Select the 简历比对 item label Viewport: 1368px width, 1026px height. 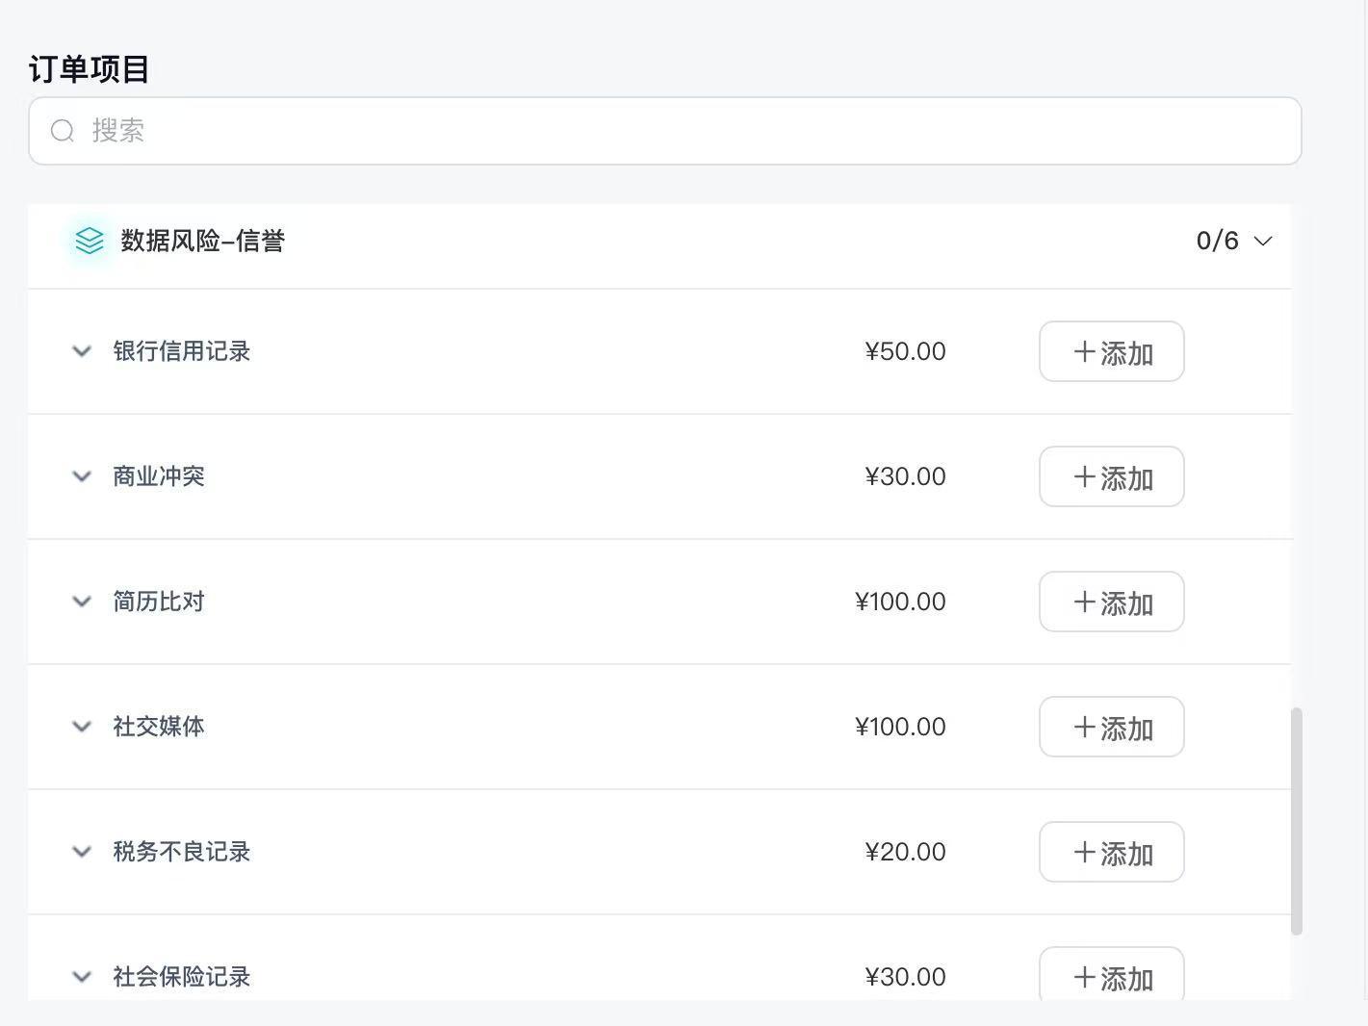tap(159, 602)
